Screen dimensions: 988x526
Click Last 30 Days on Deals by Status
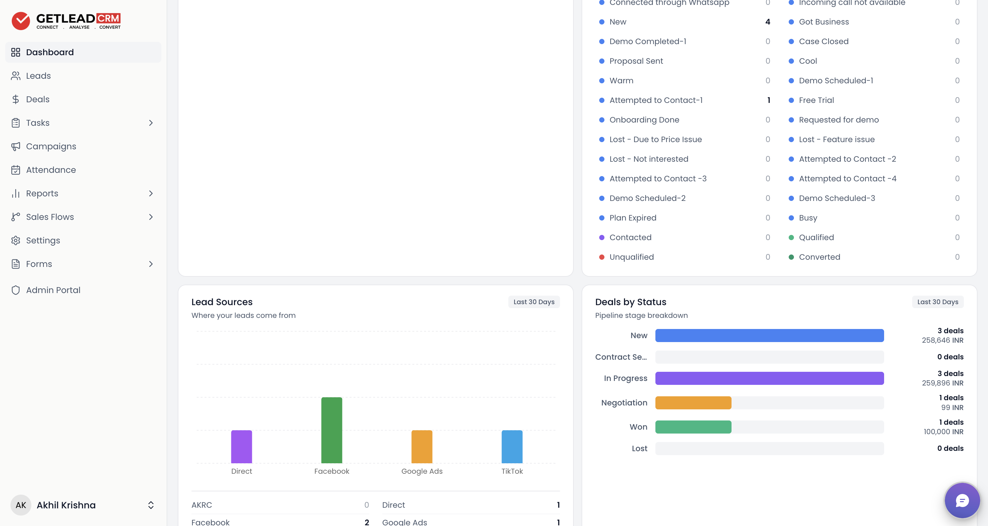(937, 302)
